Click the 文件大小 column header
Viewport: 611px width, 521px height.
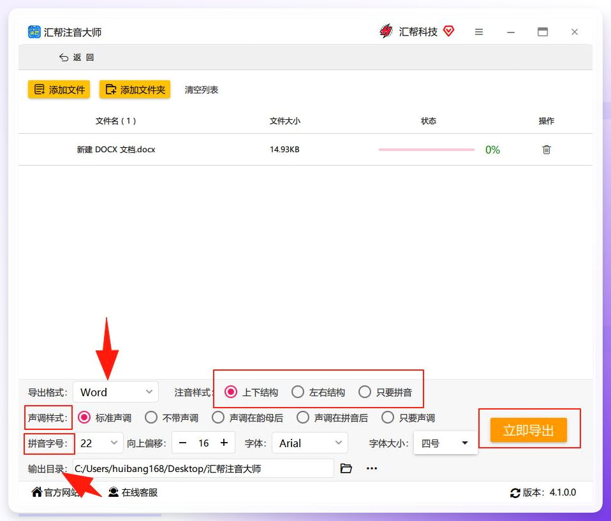tap(285, 121)
